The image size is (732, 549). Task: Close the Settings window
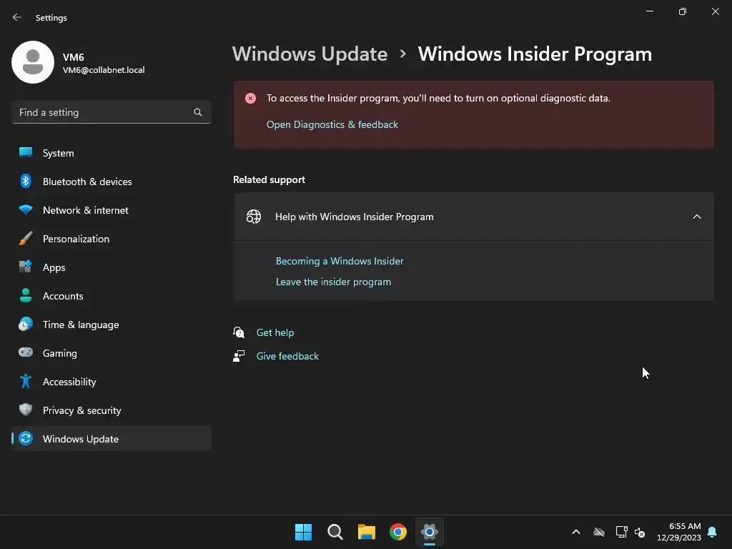715,11
